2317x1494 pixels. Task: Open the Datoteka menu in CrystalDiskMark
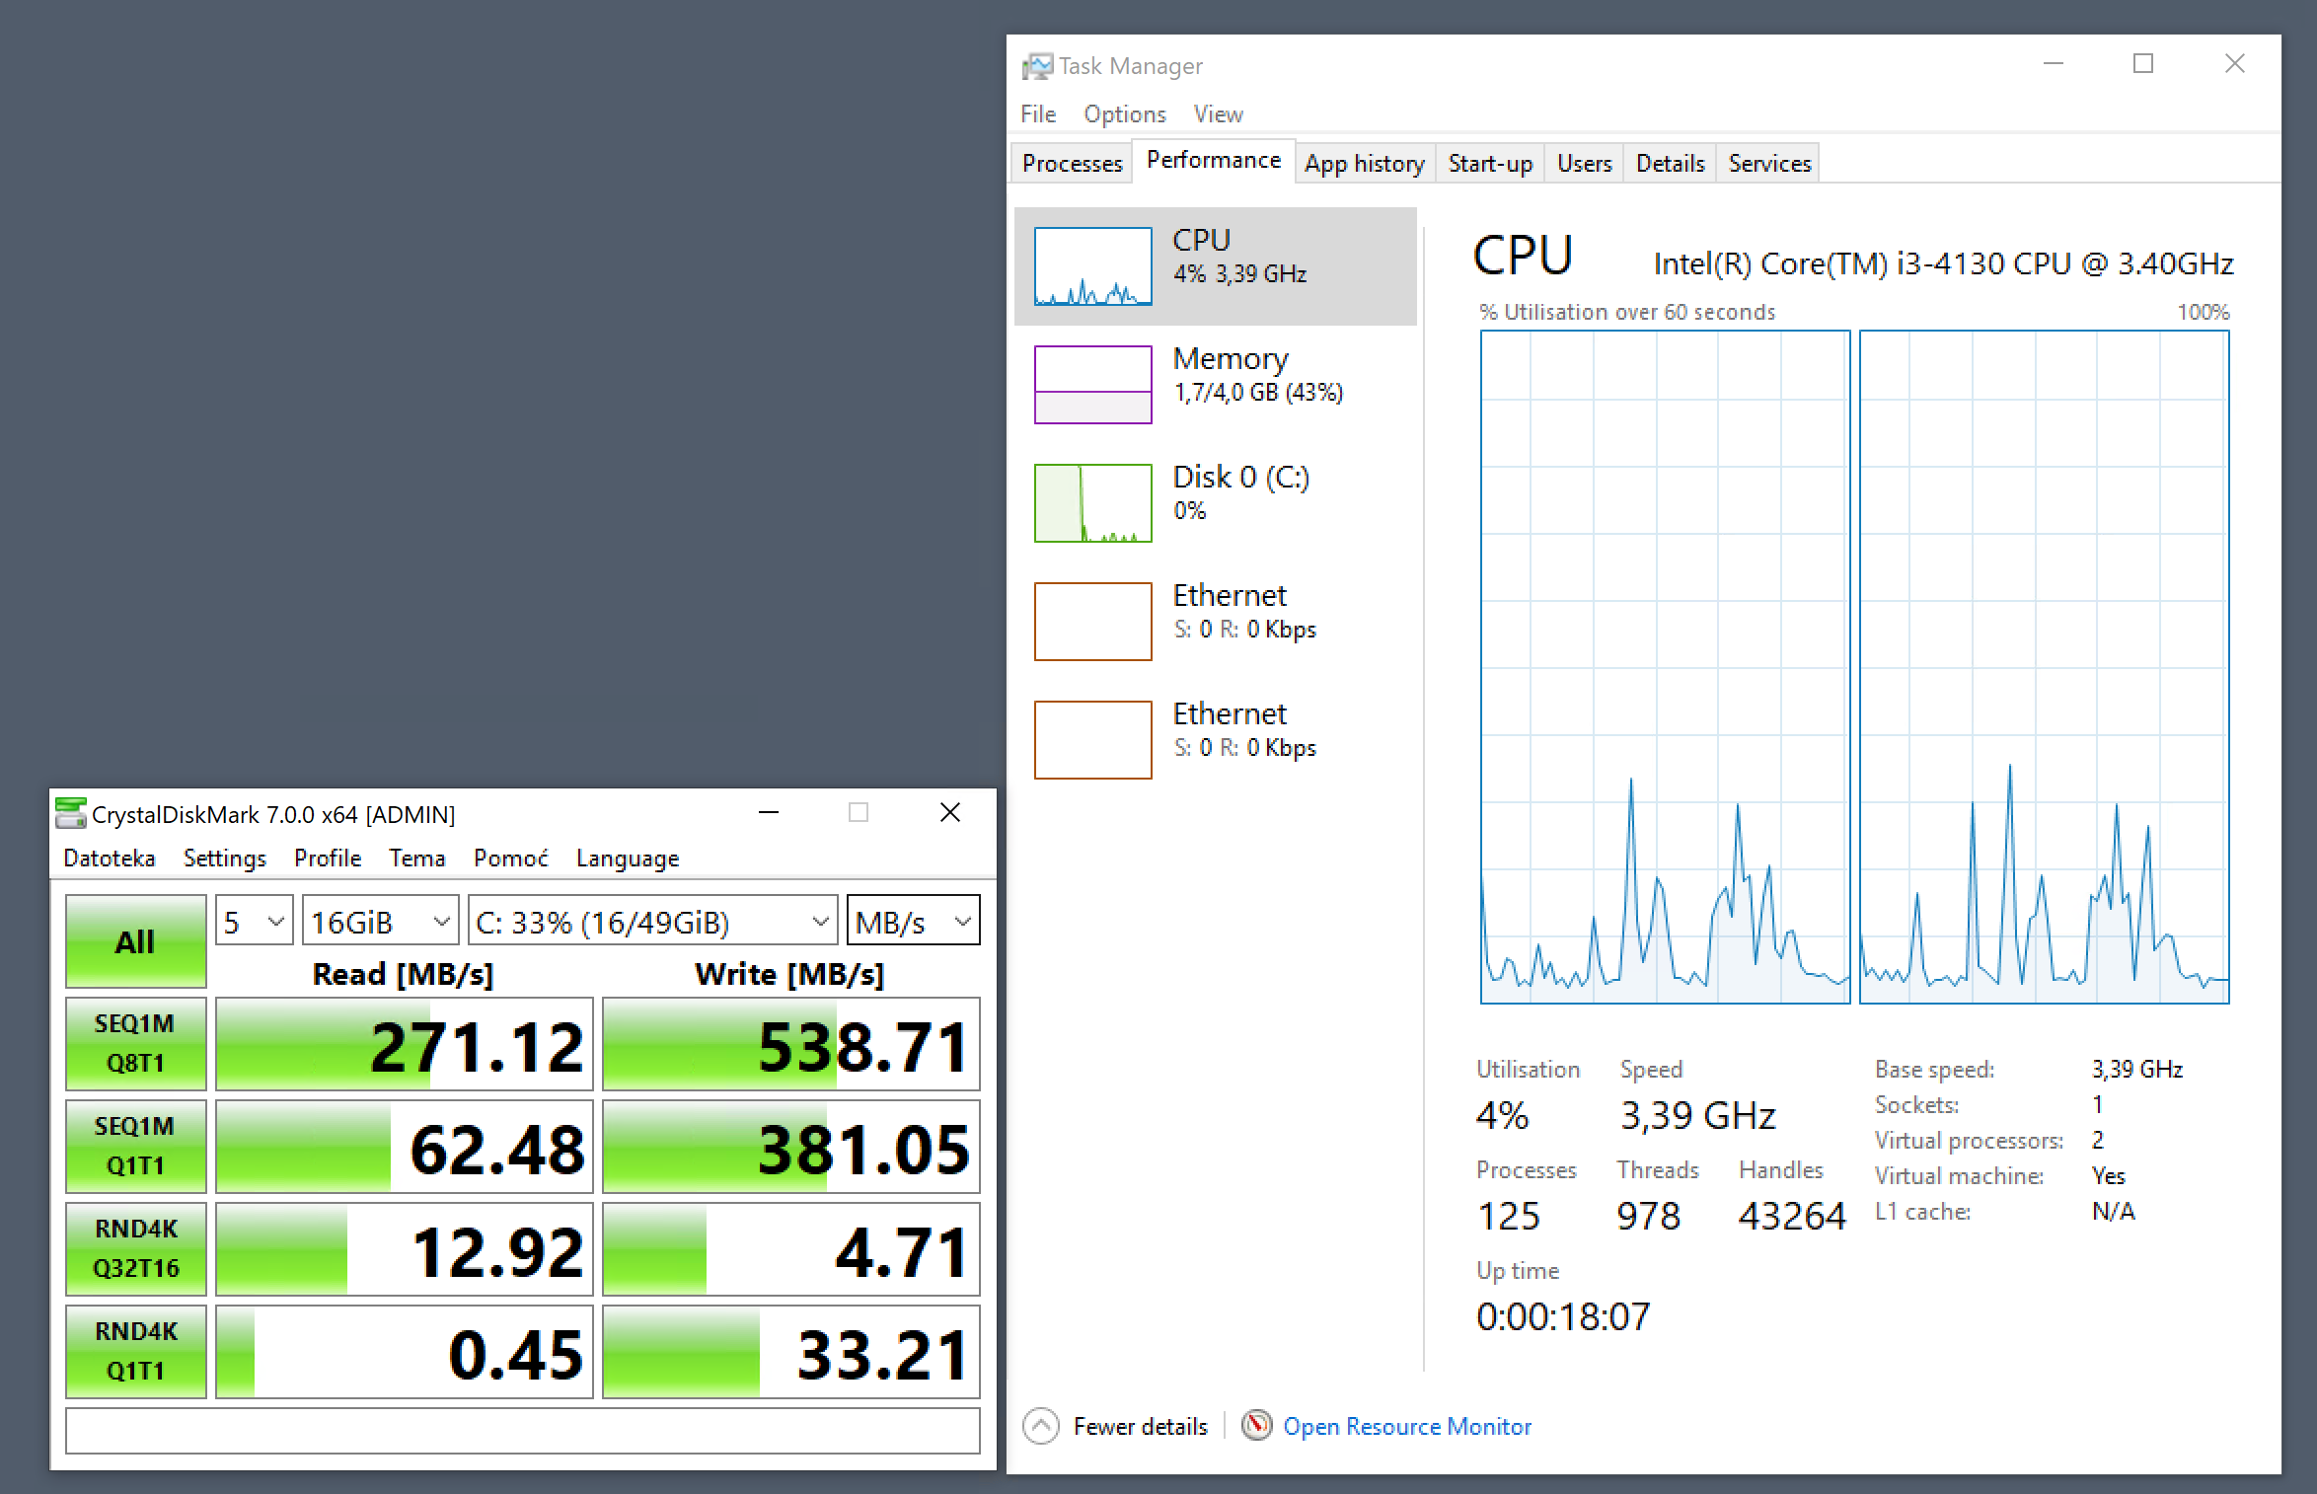click(x=110, y=858)
